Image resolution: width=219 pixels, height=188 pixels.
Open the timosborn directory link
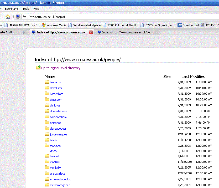[x=56, y=100]
